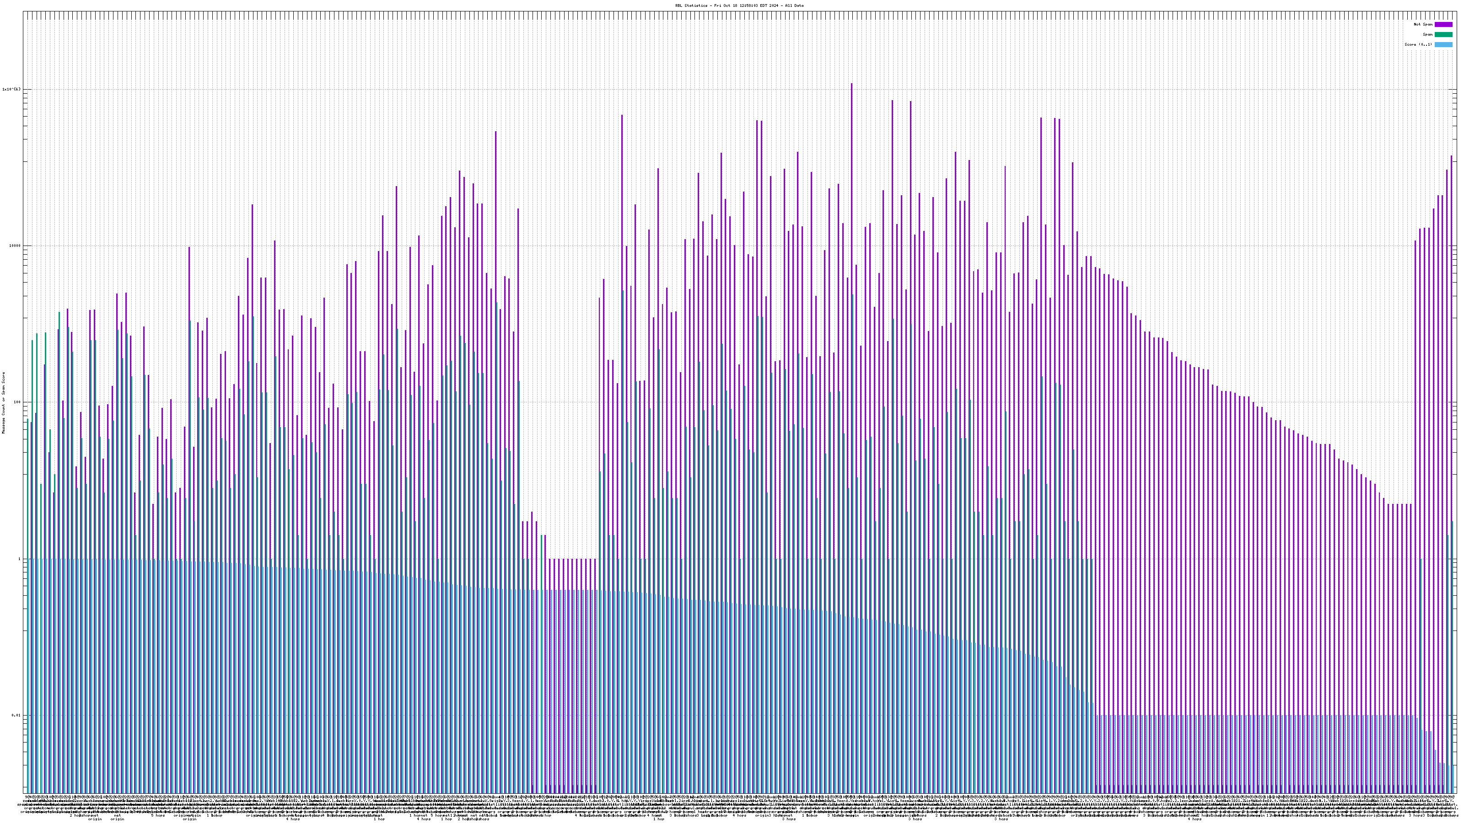The image size is (1464, 823).
Task: Click the purple Not Spam legend swatch
Action: [x=1443, y=24]
